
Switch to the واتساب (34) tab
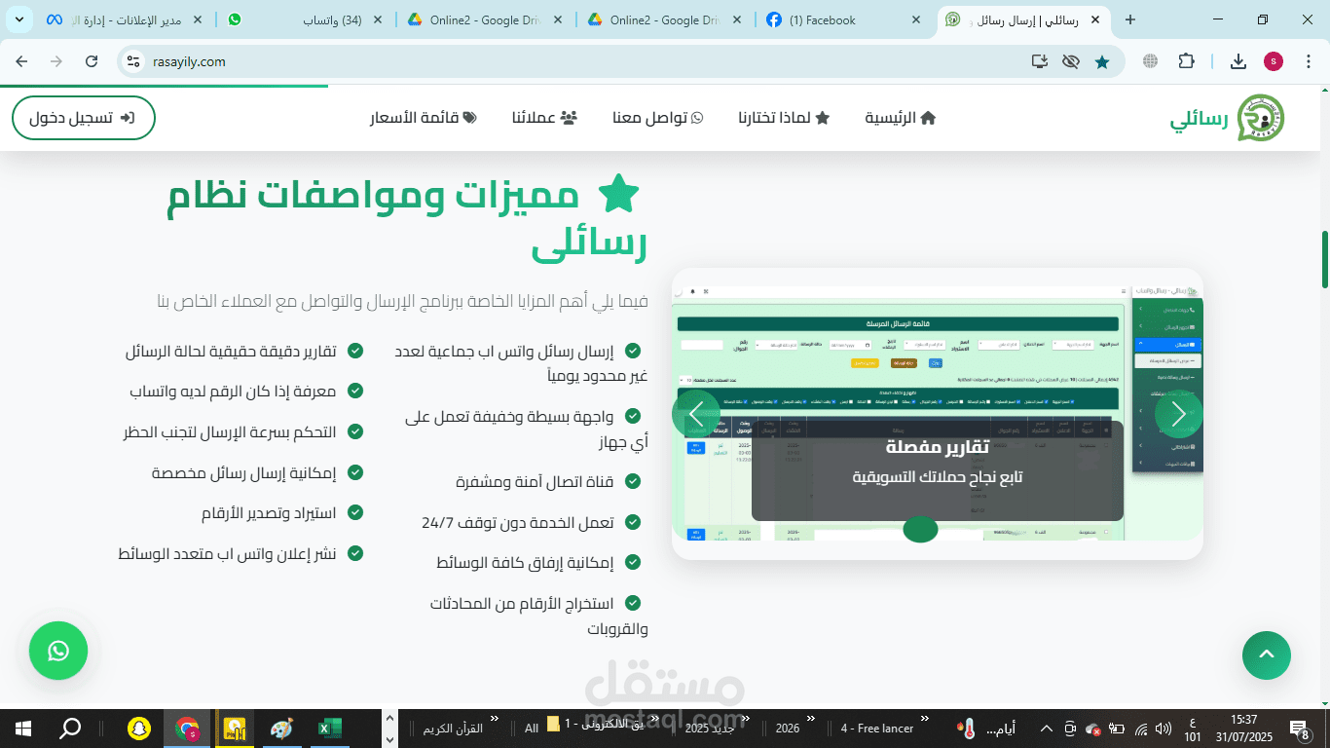coord(305,19)
